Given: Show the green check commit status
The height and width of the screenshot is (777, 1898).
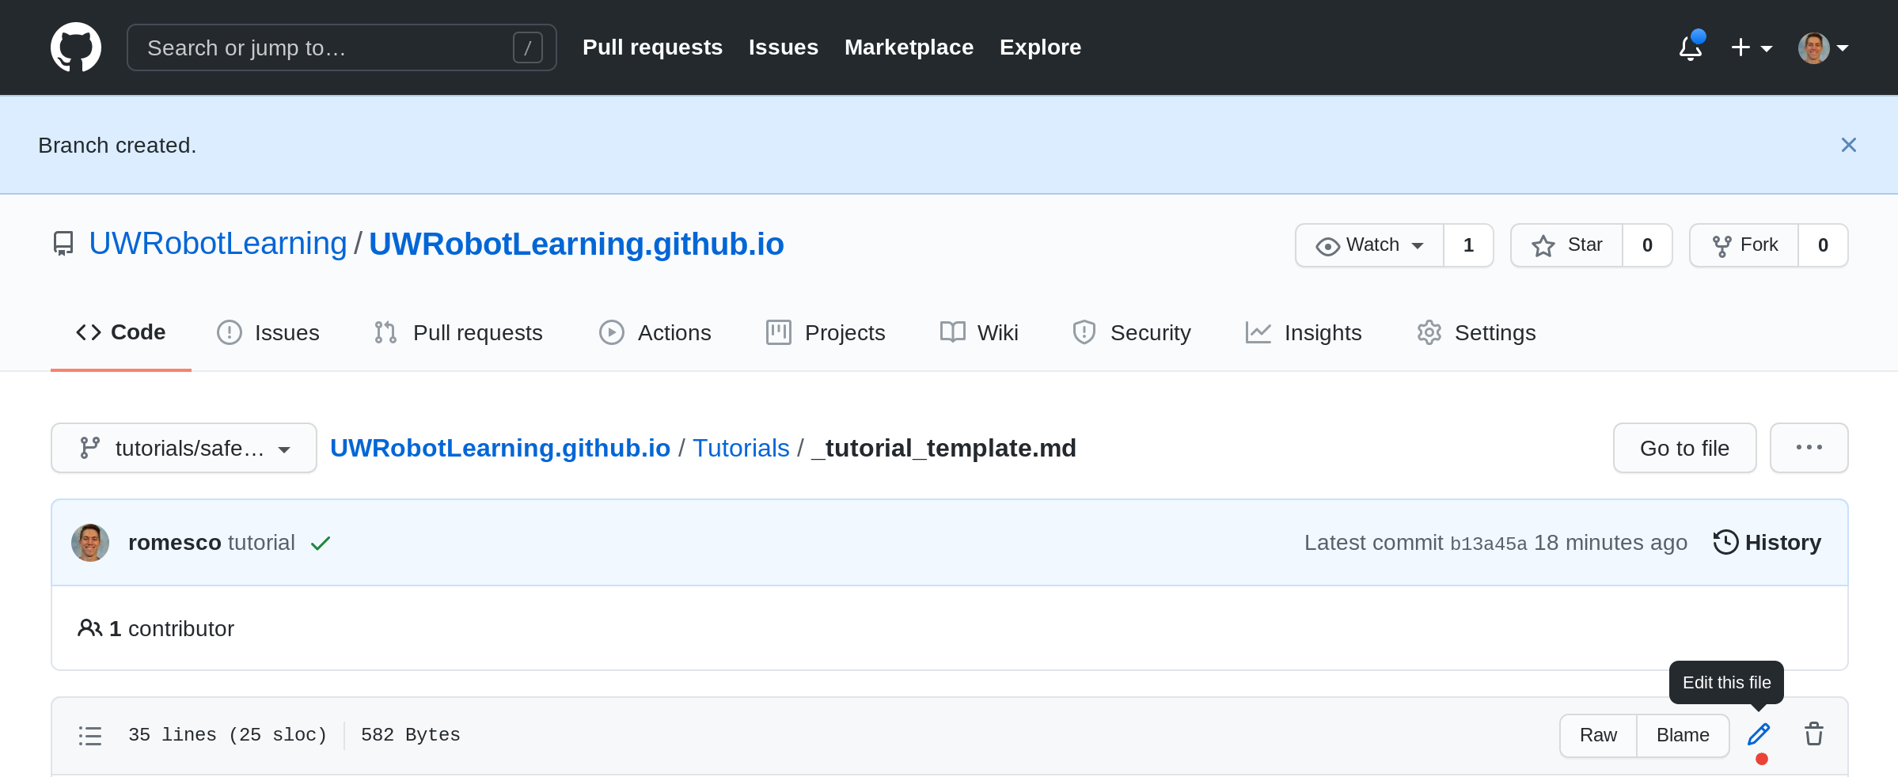Looking at the screenshot, I should click(x=321, y=543).
